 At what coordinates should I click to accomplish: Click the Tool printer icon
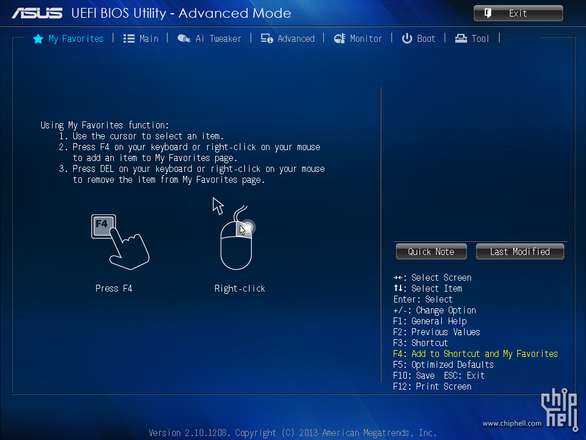pyautogui.click(x=461, y=38)
